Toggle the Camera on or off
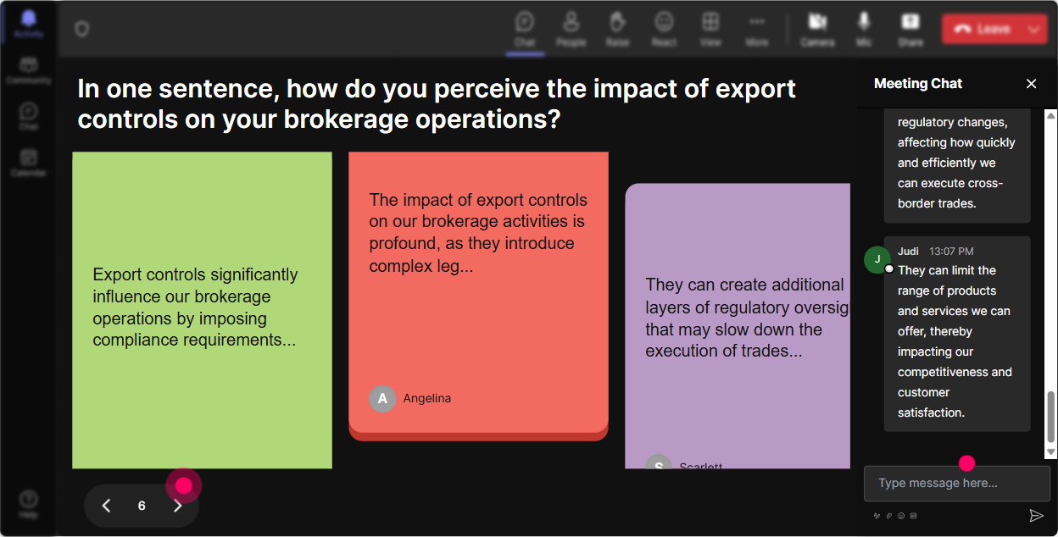Viewport: 1058px width, 537px height. click(817, 29)
